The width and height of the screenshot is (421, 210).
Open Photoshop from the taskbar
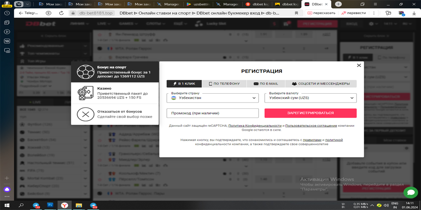click(x=50, y=205)
